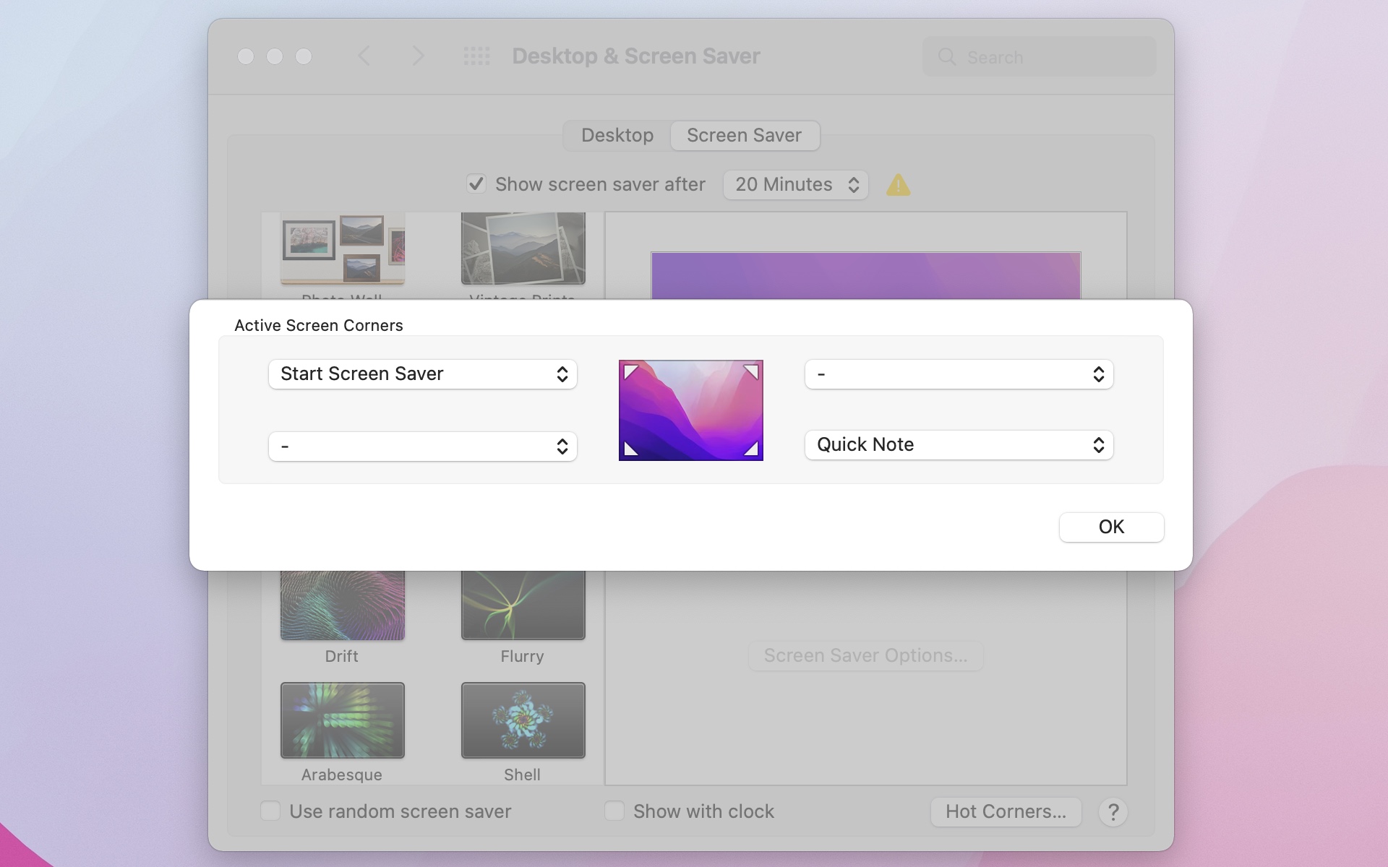Image resolution: width=1388 pixels, height=867 pixels.
Task: Show all preferences grid icon
Action: coord(476,56)
